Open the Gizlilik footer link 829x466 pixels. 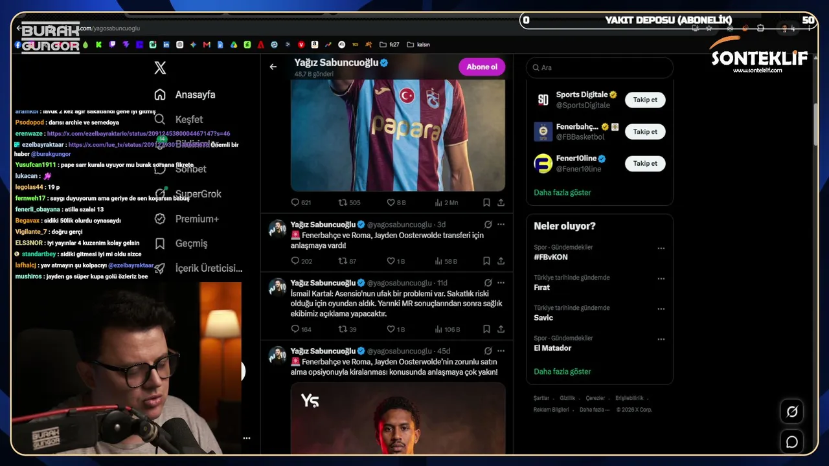(567, 398)
